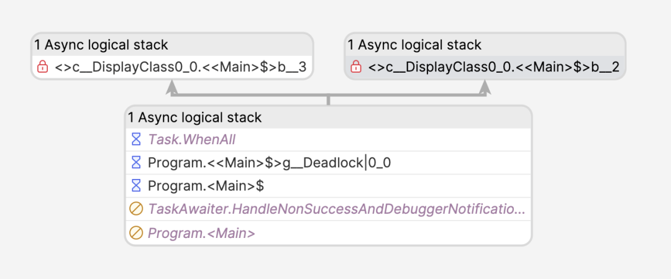Screen dimensions: 671x279
Task: Click the arrowhead pointing to the b__2 node
Action: (485, 87)
